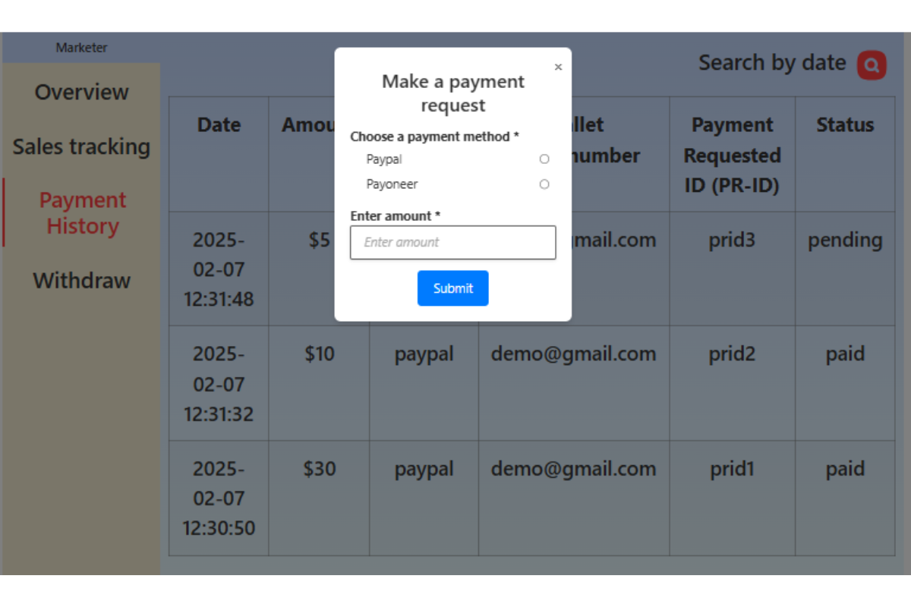The width and height of the screenshot is (911, 607).
Task: Click the Date column header
Action: tap(219, 125)
